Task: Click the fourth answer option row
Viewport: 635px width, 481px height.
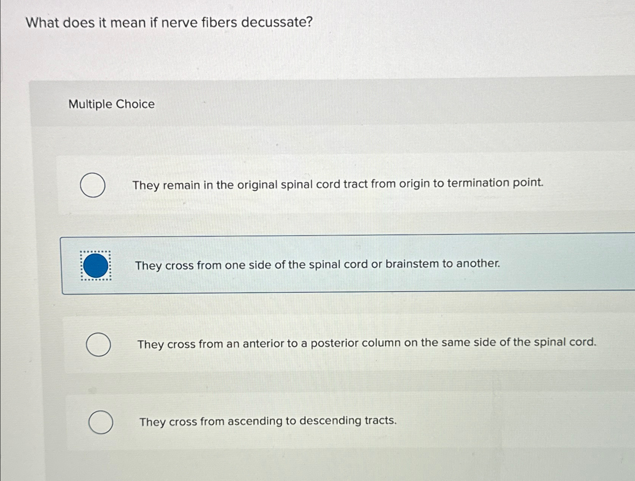Action: click(339, 421)
